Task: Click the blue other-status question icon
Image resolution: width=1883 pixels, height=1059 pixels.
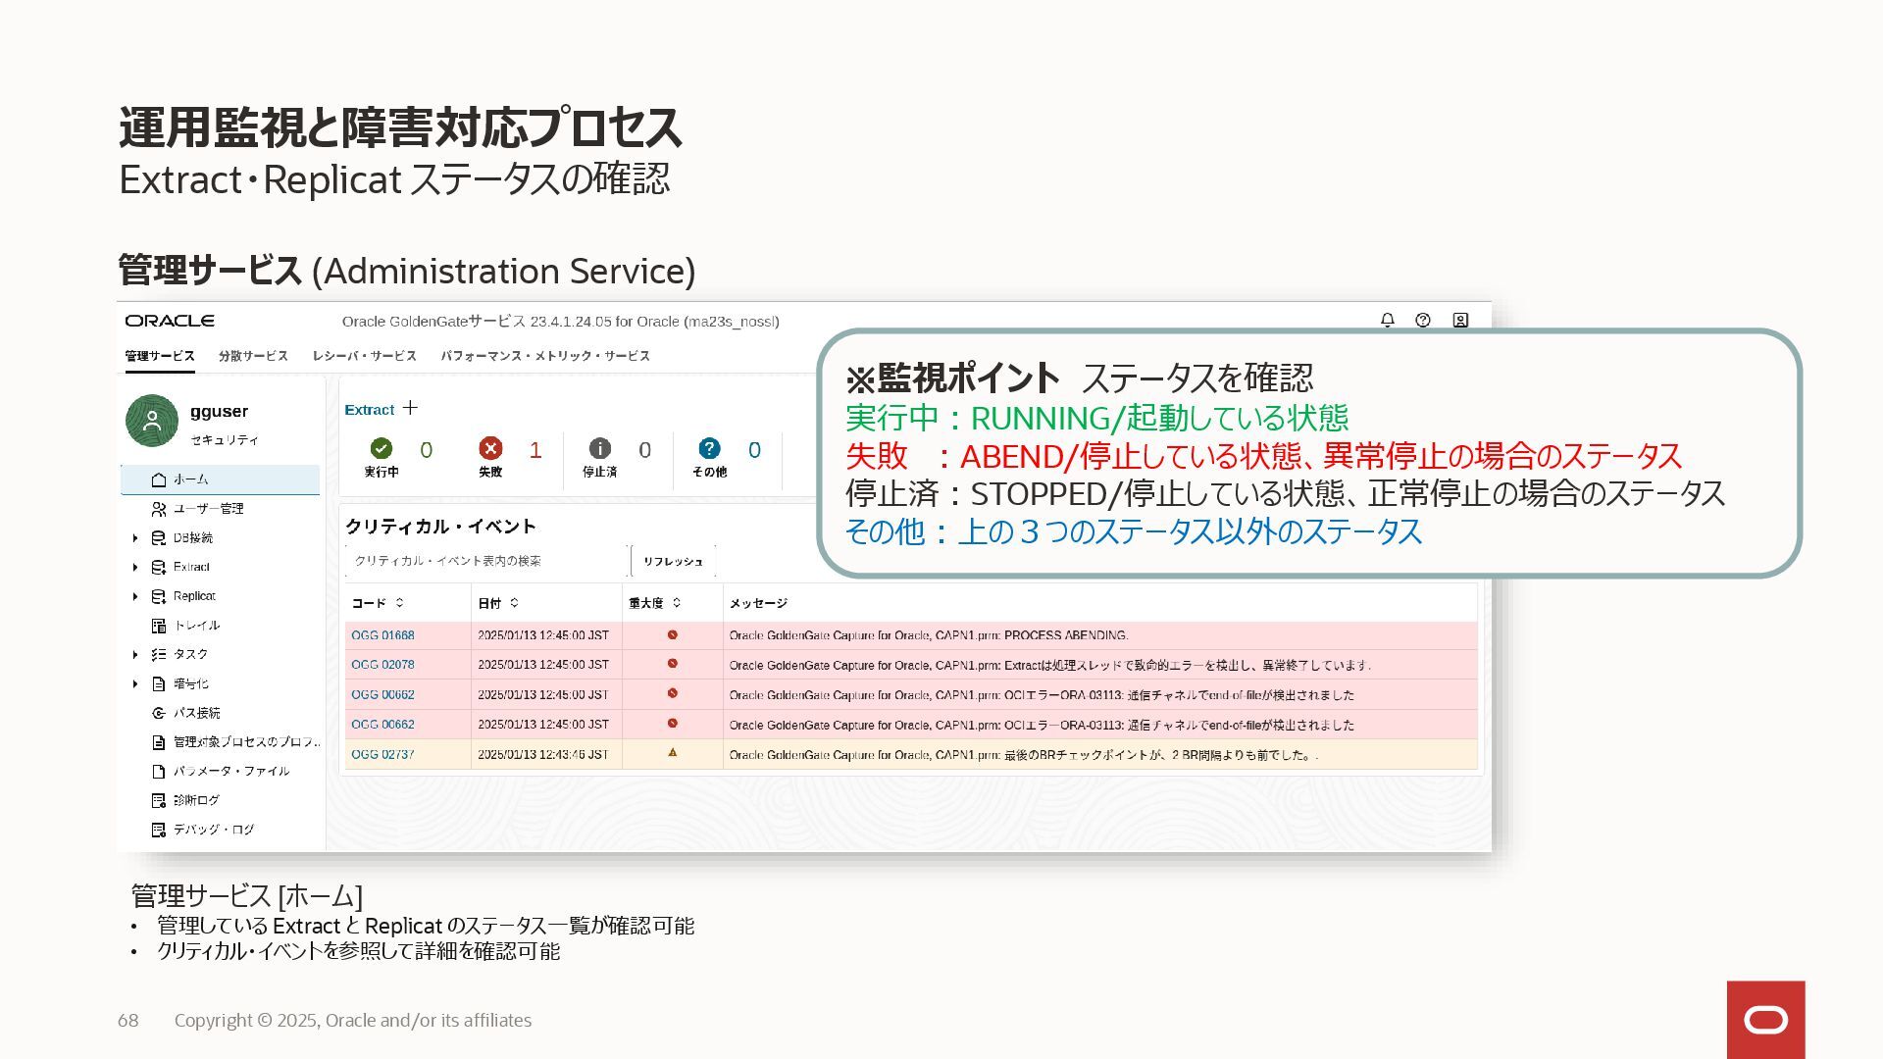Action: [709, 449]
